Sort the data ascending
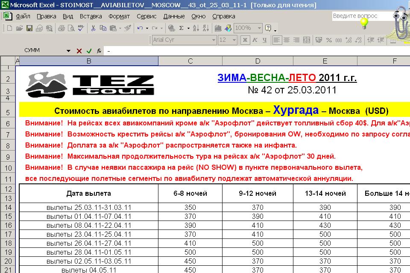The image size is (410, 273). (x=196, y=28)
